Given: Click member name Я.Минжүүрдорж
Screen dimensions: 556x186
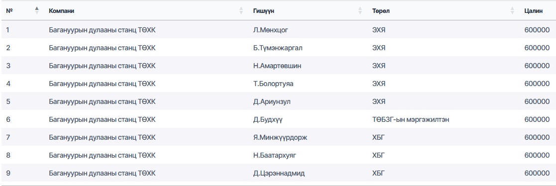Looking at the screenshot, I should point(280,137).
